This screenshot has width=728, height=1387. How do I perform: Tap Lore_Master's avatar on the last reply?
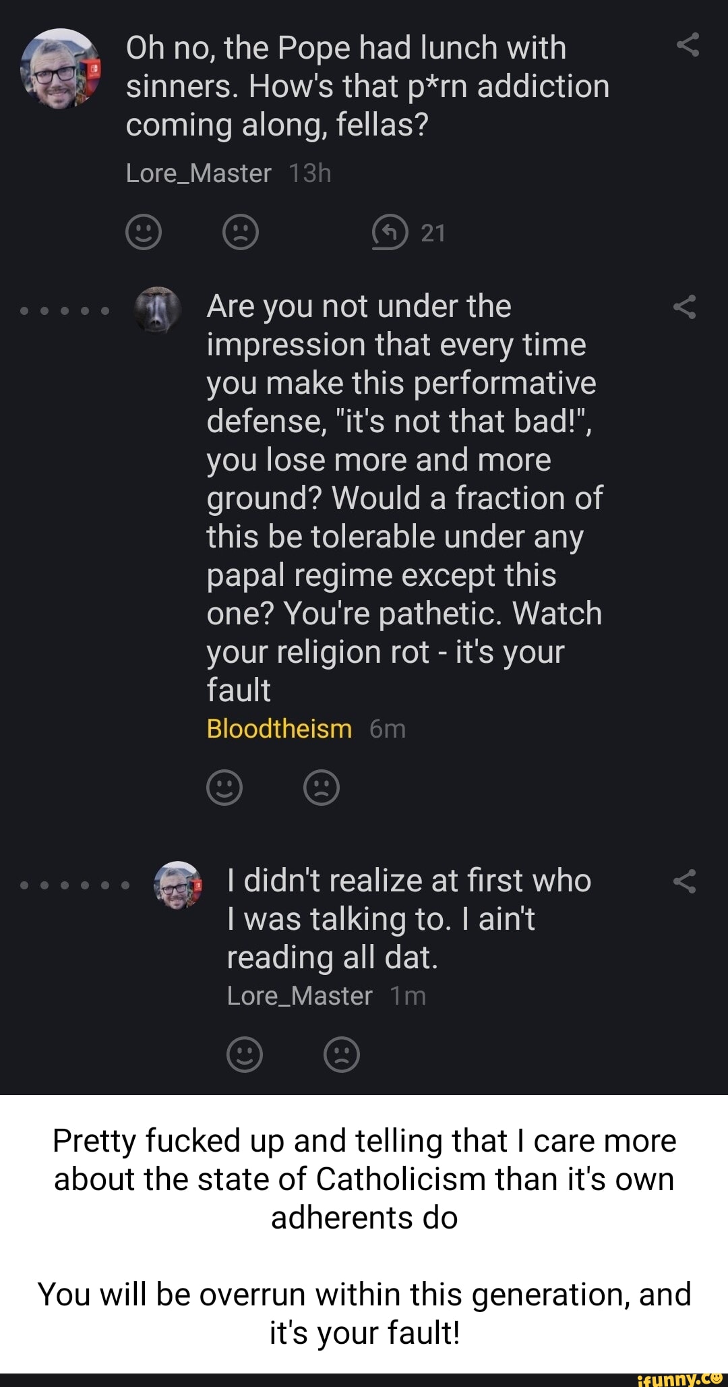[x=178, y=884]
